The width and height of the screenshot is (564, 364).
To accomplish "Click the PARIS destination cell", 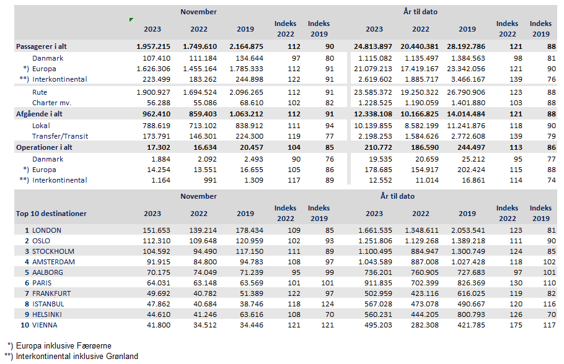I will point(43,283).
